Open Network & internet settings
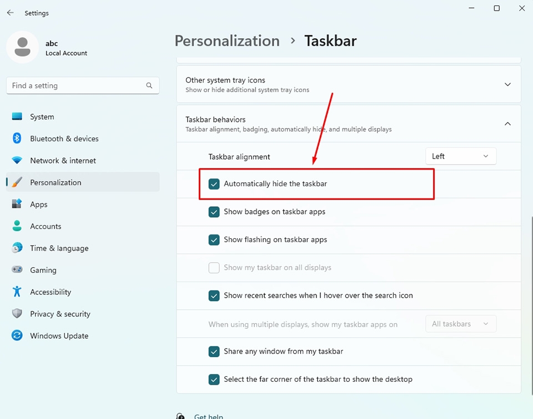The image size is (533, 419). point(83,161)
